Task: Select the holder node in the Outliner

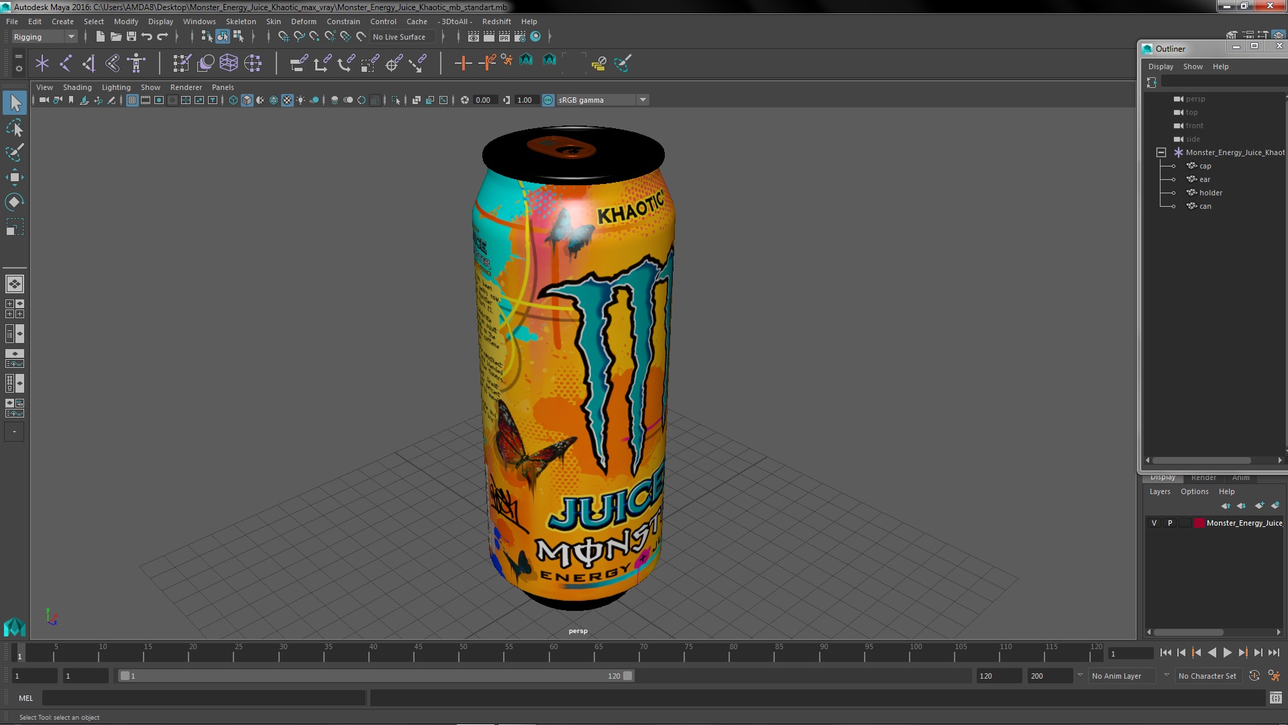Action: coord(1211,193)
